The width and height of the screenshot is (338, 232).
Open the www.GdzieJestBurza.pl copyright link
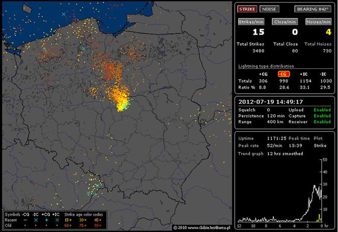coord(202,227)
